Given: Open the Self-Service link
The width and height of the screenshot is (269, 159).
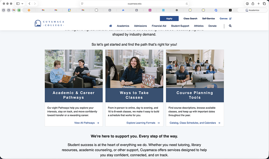Looking at the screenshot, I should point(208,19).
